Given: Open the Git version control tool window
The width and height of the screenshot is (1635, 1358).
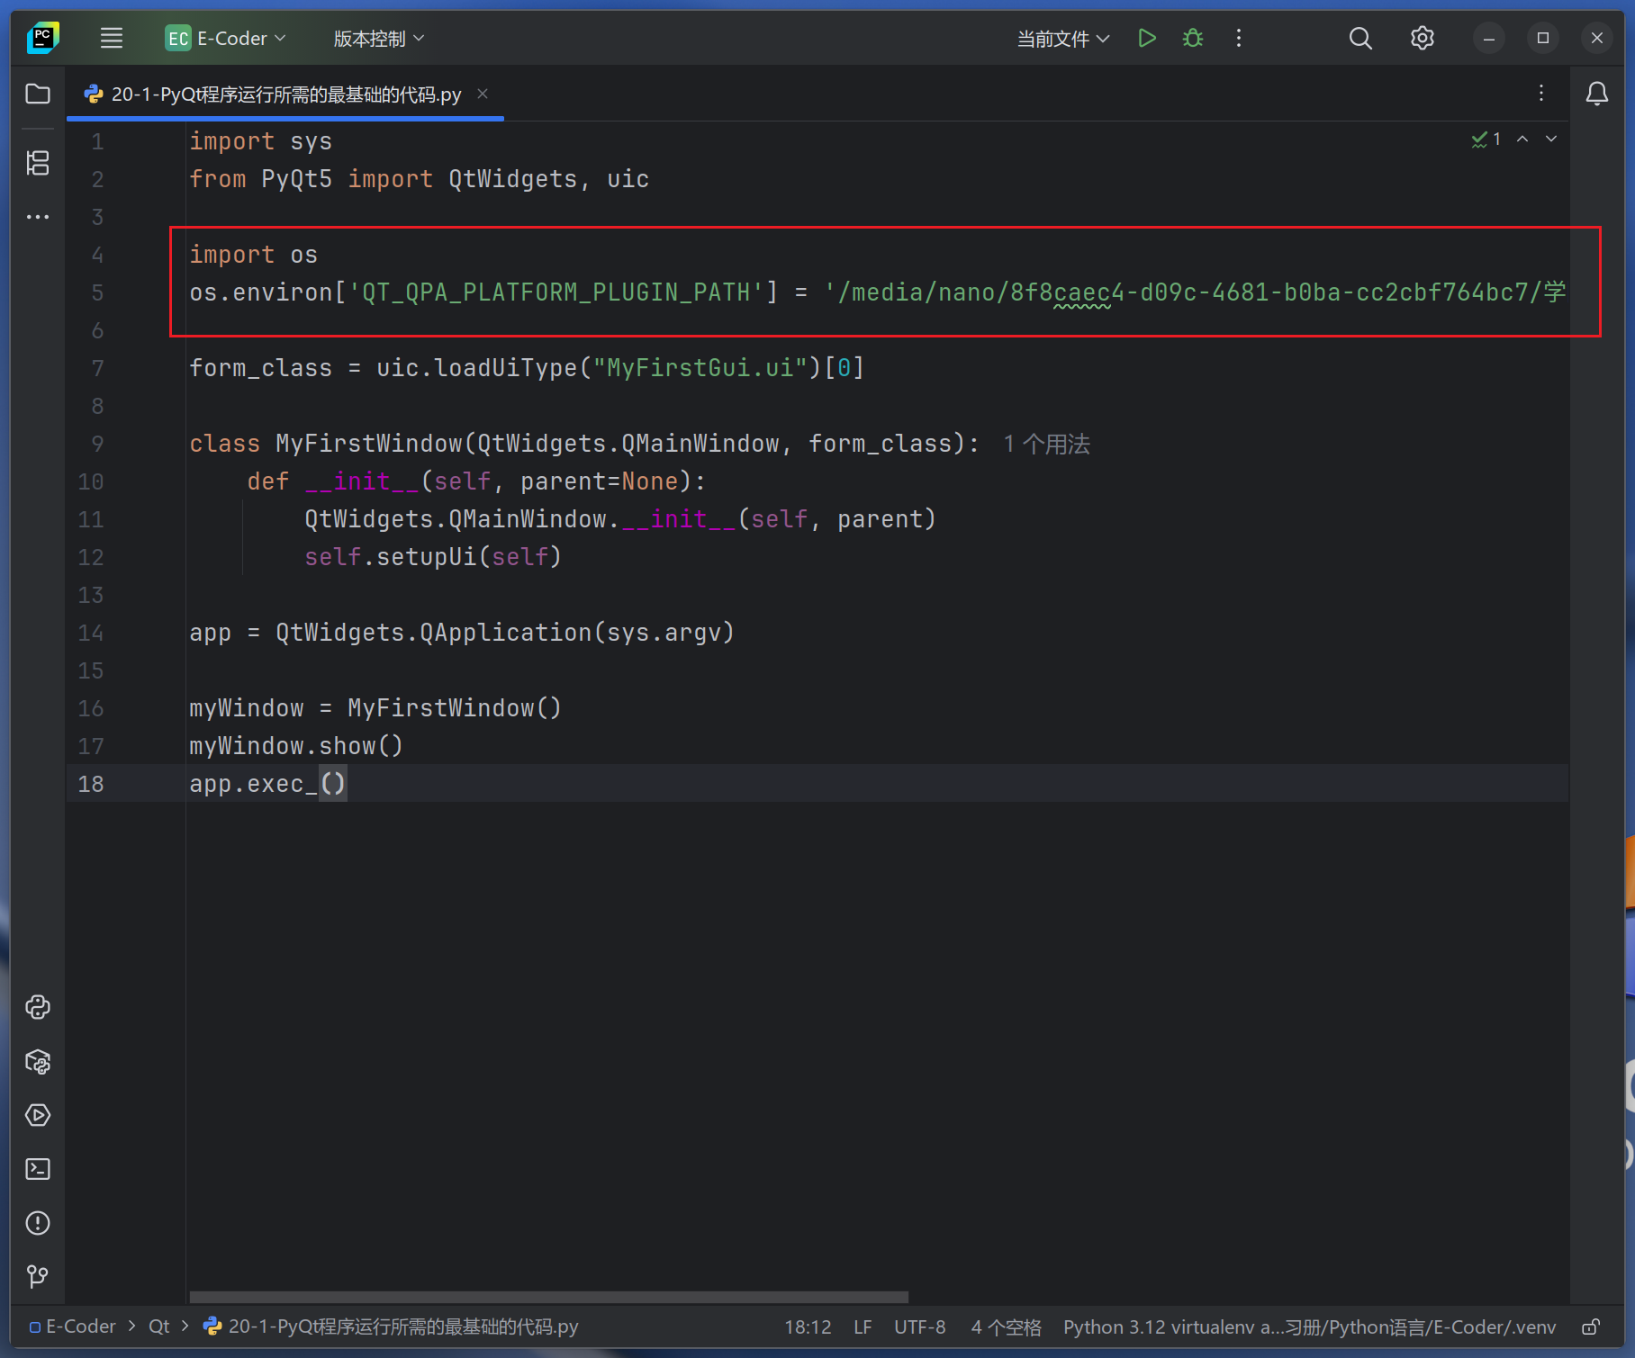Looking at the screenshot, I should pyautogui.click(x=38, y=1276).
